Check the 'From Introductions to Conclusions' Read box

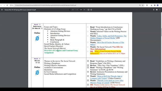(88, 27)
